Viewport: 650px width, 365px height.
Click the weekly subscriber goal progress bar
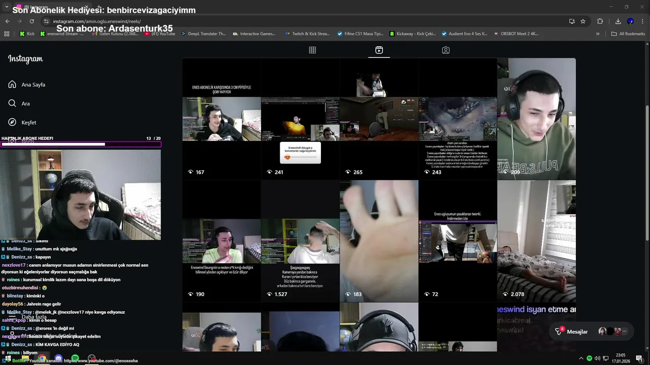pyautogui.click(x=81, y=144)
